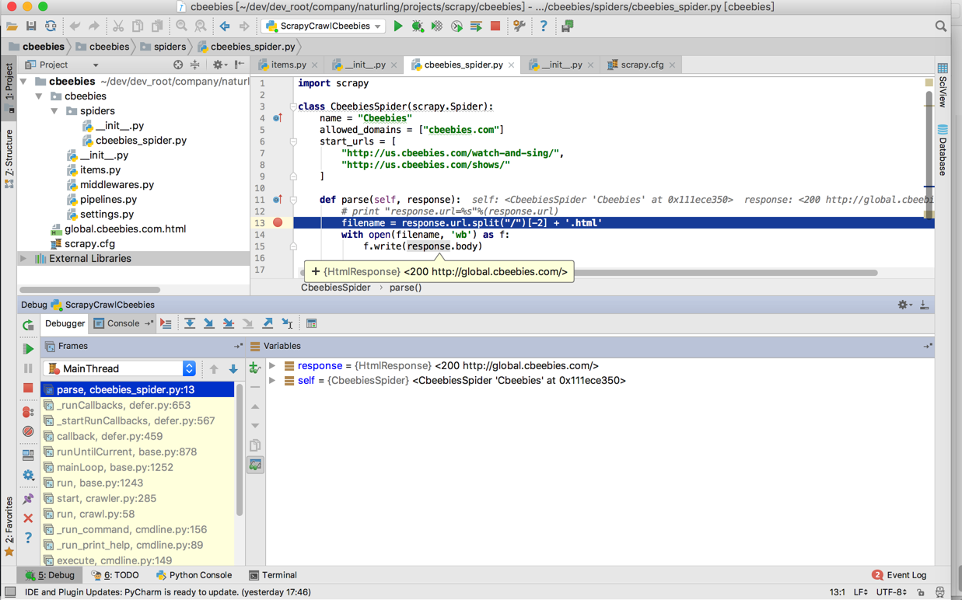Stop the run with the main toolbar stop button

click(x=495, y=26)
